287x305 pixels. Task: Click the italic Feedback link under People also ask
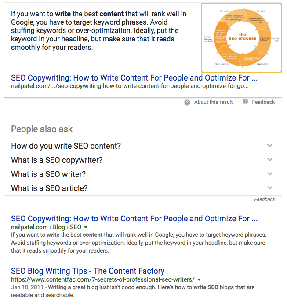click(265, 200)
